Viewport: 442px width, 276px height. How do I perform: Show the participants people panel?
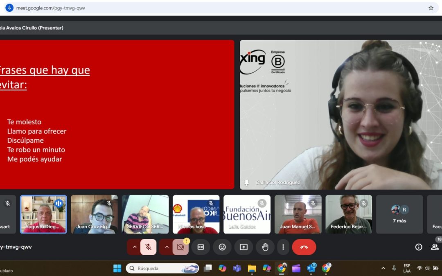(x=435, y=247)
